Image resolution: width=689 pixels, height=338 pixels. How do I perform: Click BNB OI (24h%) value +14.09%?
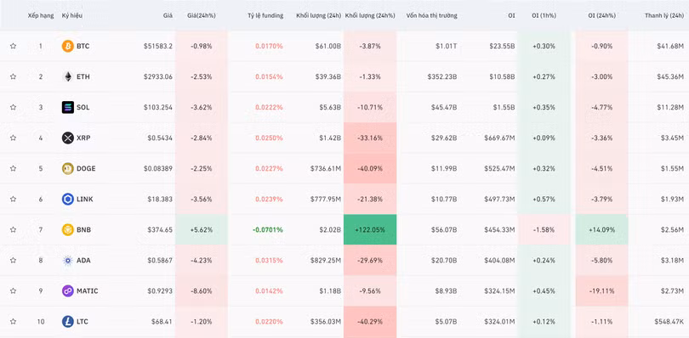[601, 229]
